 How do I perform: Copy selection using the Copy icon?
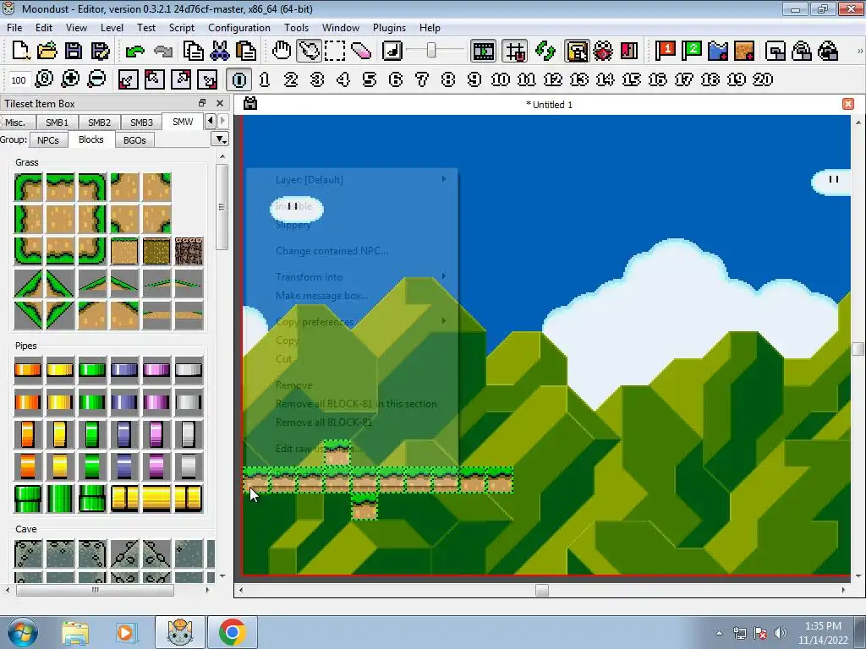194,51
